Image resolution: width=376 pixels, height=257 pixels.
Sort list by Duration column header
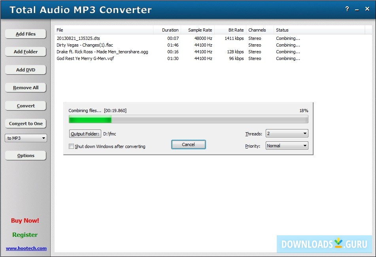pyautogui.click(x=167, y=30)
